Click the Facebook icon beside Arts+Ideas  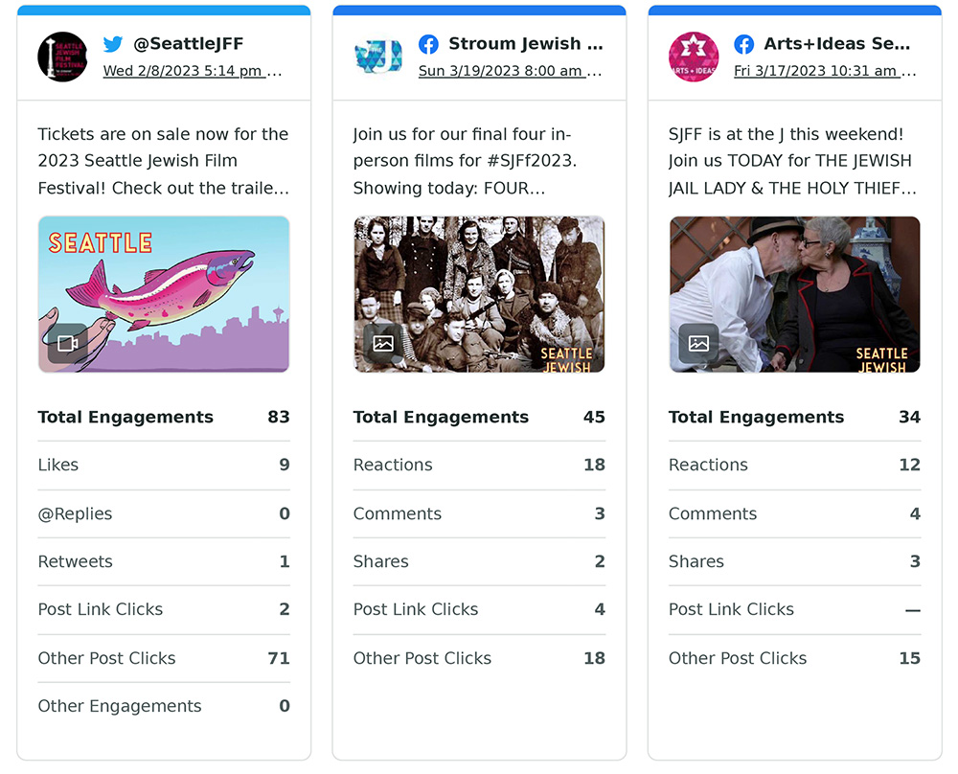click(x=743, y=44)
